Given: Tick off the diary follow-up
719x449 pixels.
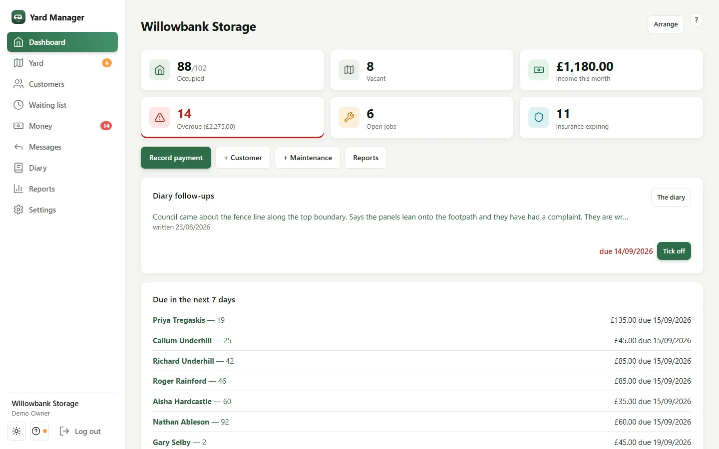Looking at the screenshot, I should coord(674,251).
